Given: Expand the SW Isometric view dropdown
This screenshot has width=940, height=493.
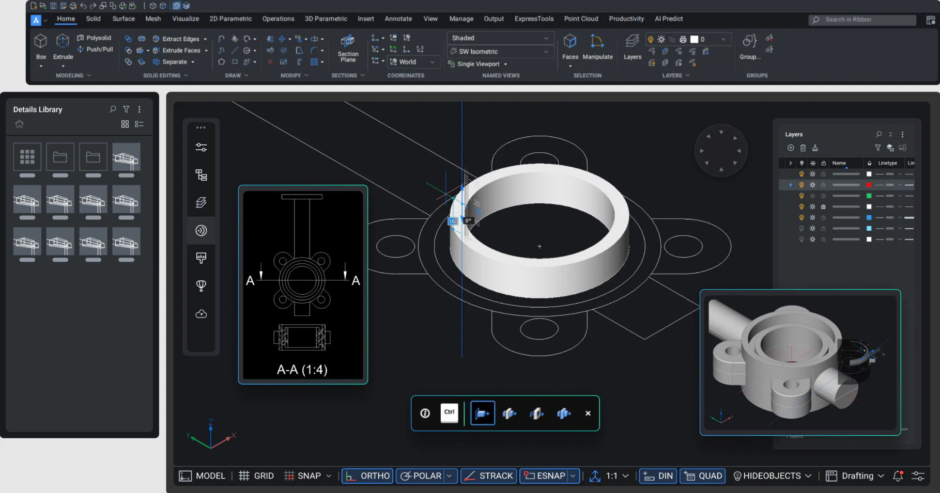Looking at the screenshot, I should [500, 52].
